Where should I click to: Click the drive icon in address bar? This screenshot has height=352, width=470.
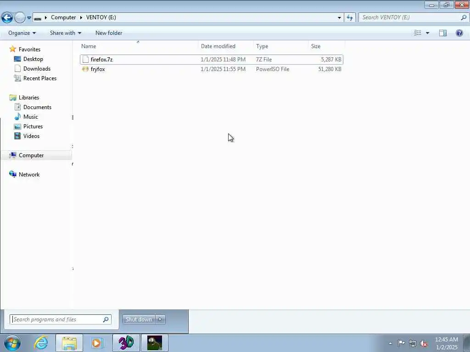pyautogui.click(x=38, y=18)
